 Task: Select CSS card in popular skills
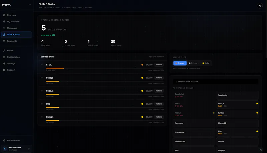click(x=237, y=132)
